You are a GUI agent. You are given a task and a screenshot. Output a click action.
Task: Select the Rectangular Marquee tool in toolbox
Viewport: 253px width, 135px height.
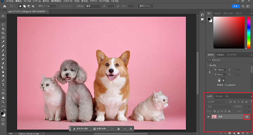(3, 20)
